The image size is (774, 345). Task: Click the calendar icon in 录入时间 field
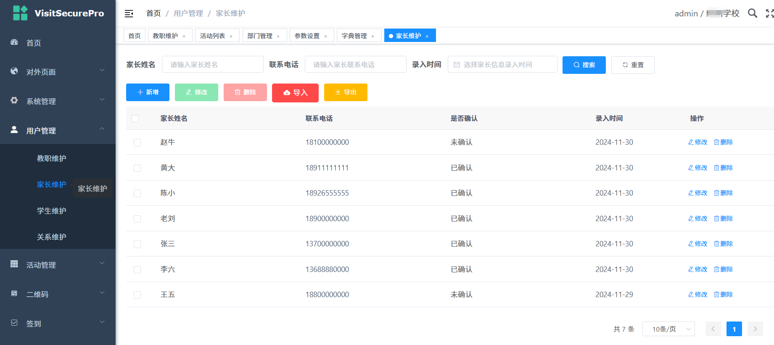(457, 65)
